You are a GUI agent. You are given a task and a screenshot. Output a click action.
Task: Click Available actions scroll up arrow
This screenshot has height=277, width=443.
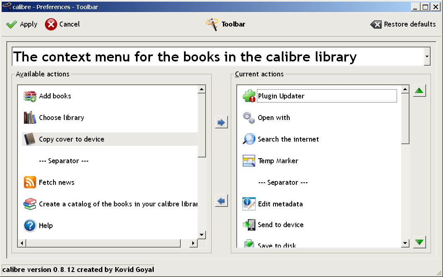pyautogui.click(x=201, y=90)
